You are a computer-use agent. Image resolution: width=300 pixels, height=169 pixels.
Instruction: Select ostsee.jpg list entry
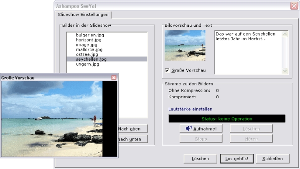click(87, 54)
